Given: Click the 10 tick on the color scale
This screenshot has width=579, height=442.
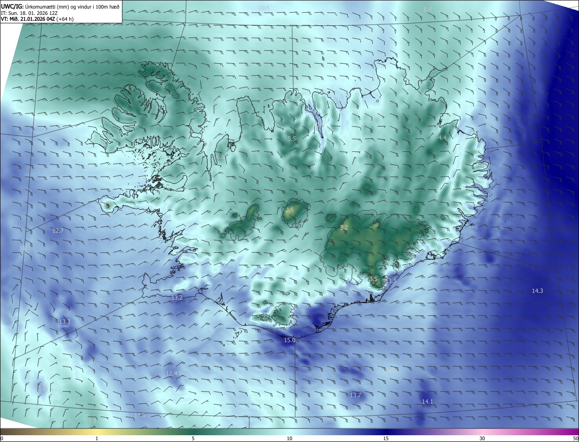Looking at the screenshot, I should click(289, 438).
